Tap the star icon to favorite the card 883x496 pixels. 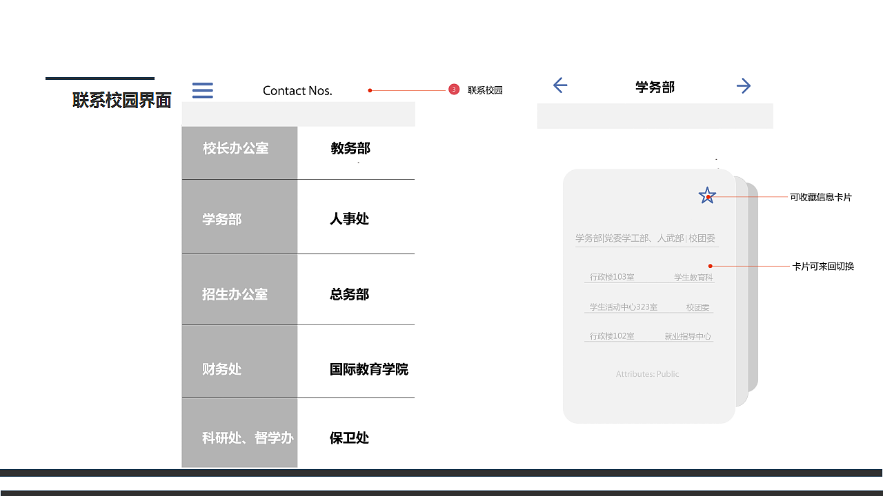click(706, 196)
